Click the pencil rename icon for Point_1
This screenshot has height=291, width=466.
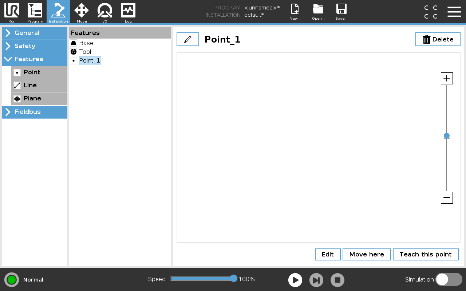click(x=188, y=39)
